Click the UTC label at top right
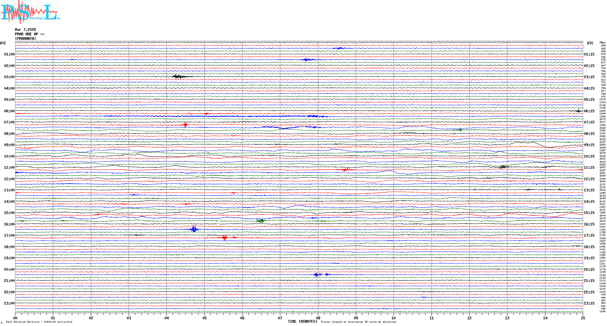Screen dimensions: 607x326 click(590, 43)
